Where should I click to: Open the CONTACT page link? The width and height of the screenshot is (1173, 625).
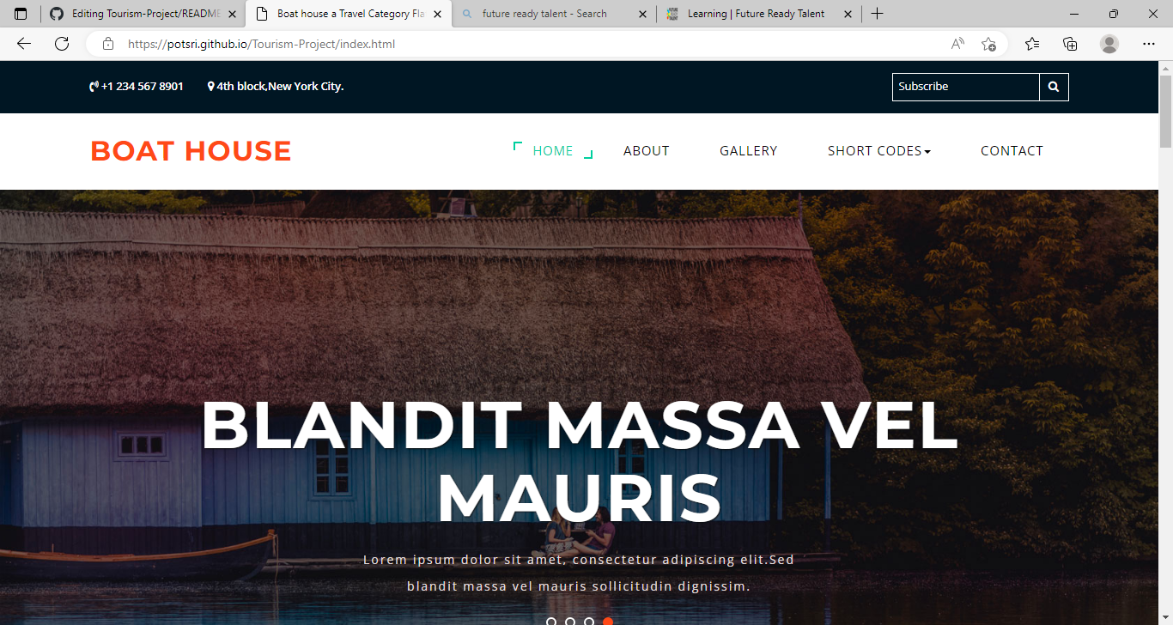click(1012, 151)
